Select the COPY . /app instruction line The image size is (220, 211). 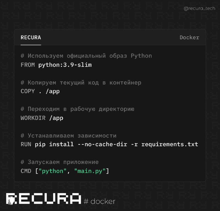tap(40, 91)
